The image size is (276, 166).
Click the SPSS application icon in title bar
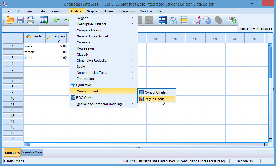pyautogui.click(x=5, y=4)
